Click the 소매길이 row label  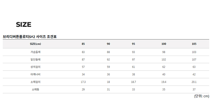pyautogui.click(x=36, y=82)
